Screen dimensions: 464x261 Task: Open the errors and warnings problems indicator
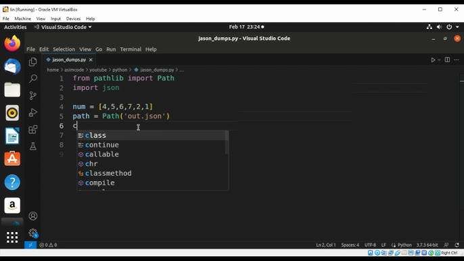tap(48, 245)
